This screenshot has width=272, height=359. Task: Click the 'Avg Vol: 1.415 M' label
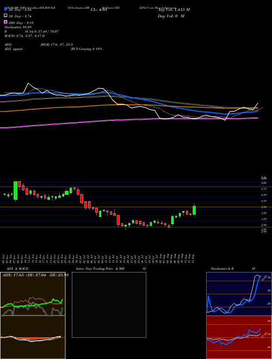(x=174, y=10)
